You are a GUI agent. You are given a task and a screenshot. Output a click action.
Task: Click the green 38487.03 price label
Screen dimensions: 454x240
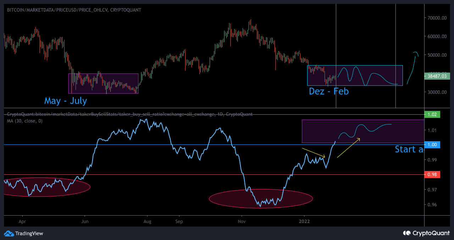point(437,76)
